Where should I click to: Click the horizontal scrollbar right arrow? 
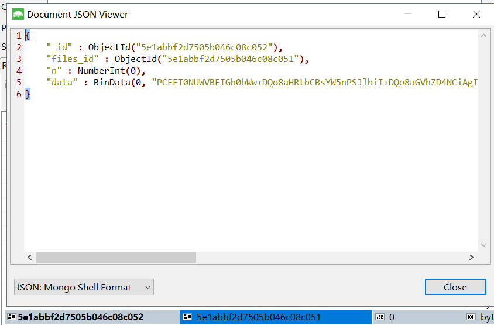pyautogui.click(x=471, y=257)
